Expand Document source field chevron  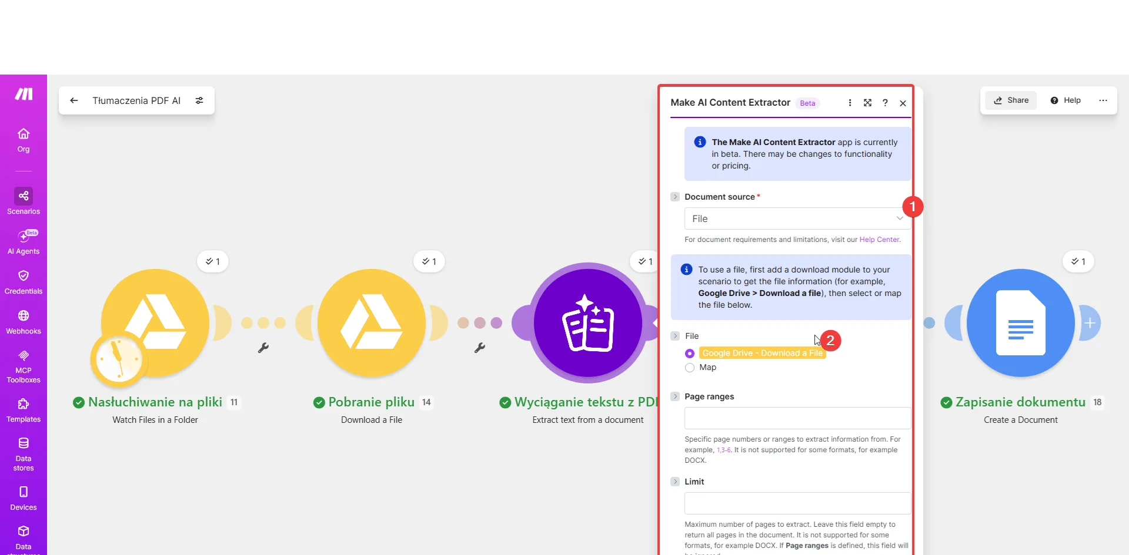[x=675, y=197]
